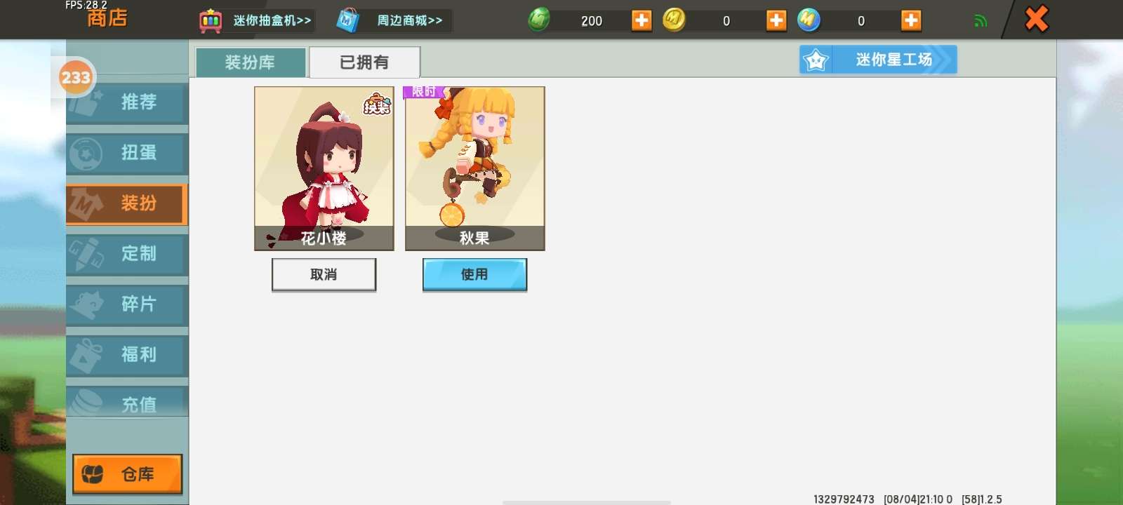Switch to the 已拥有 tab
Screen dimensions: 1123x505
click(x=364, y=62)
